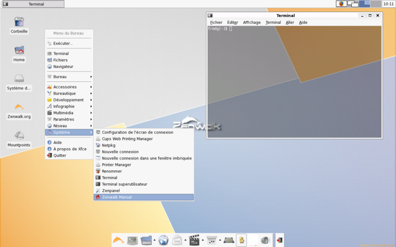This screenshot has height=247, width=396.
Task: Click the speaker volume icon in dock
Action: point(265,240)
